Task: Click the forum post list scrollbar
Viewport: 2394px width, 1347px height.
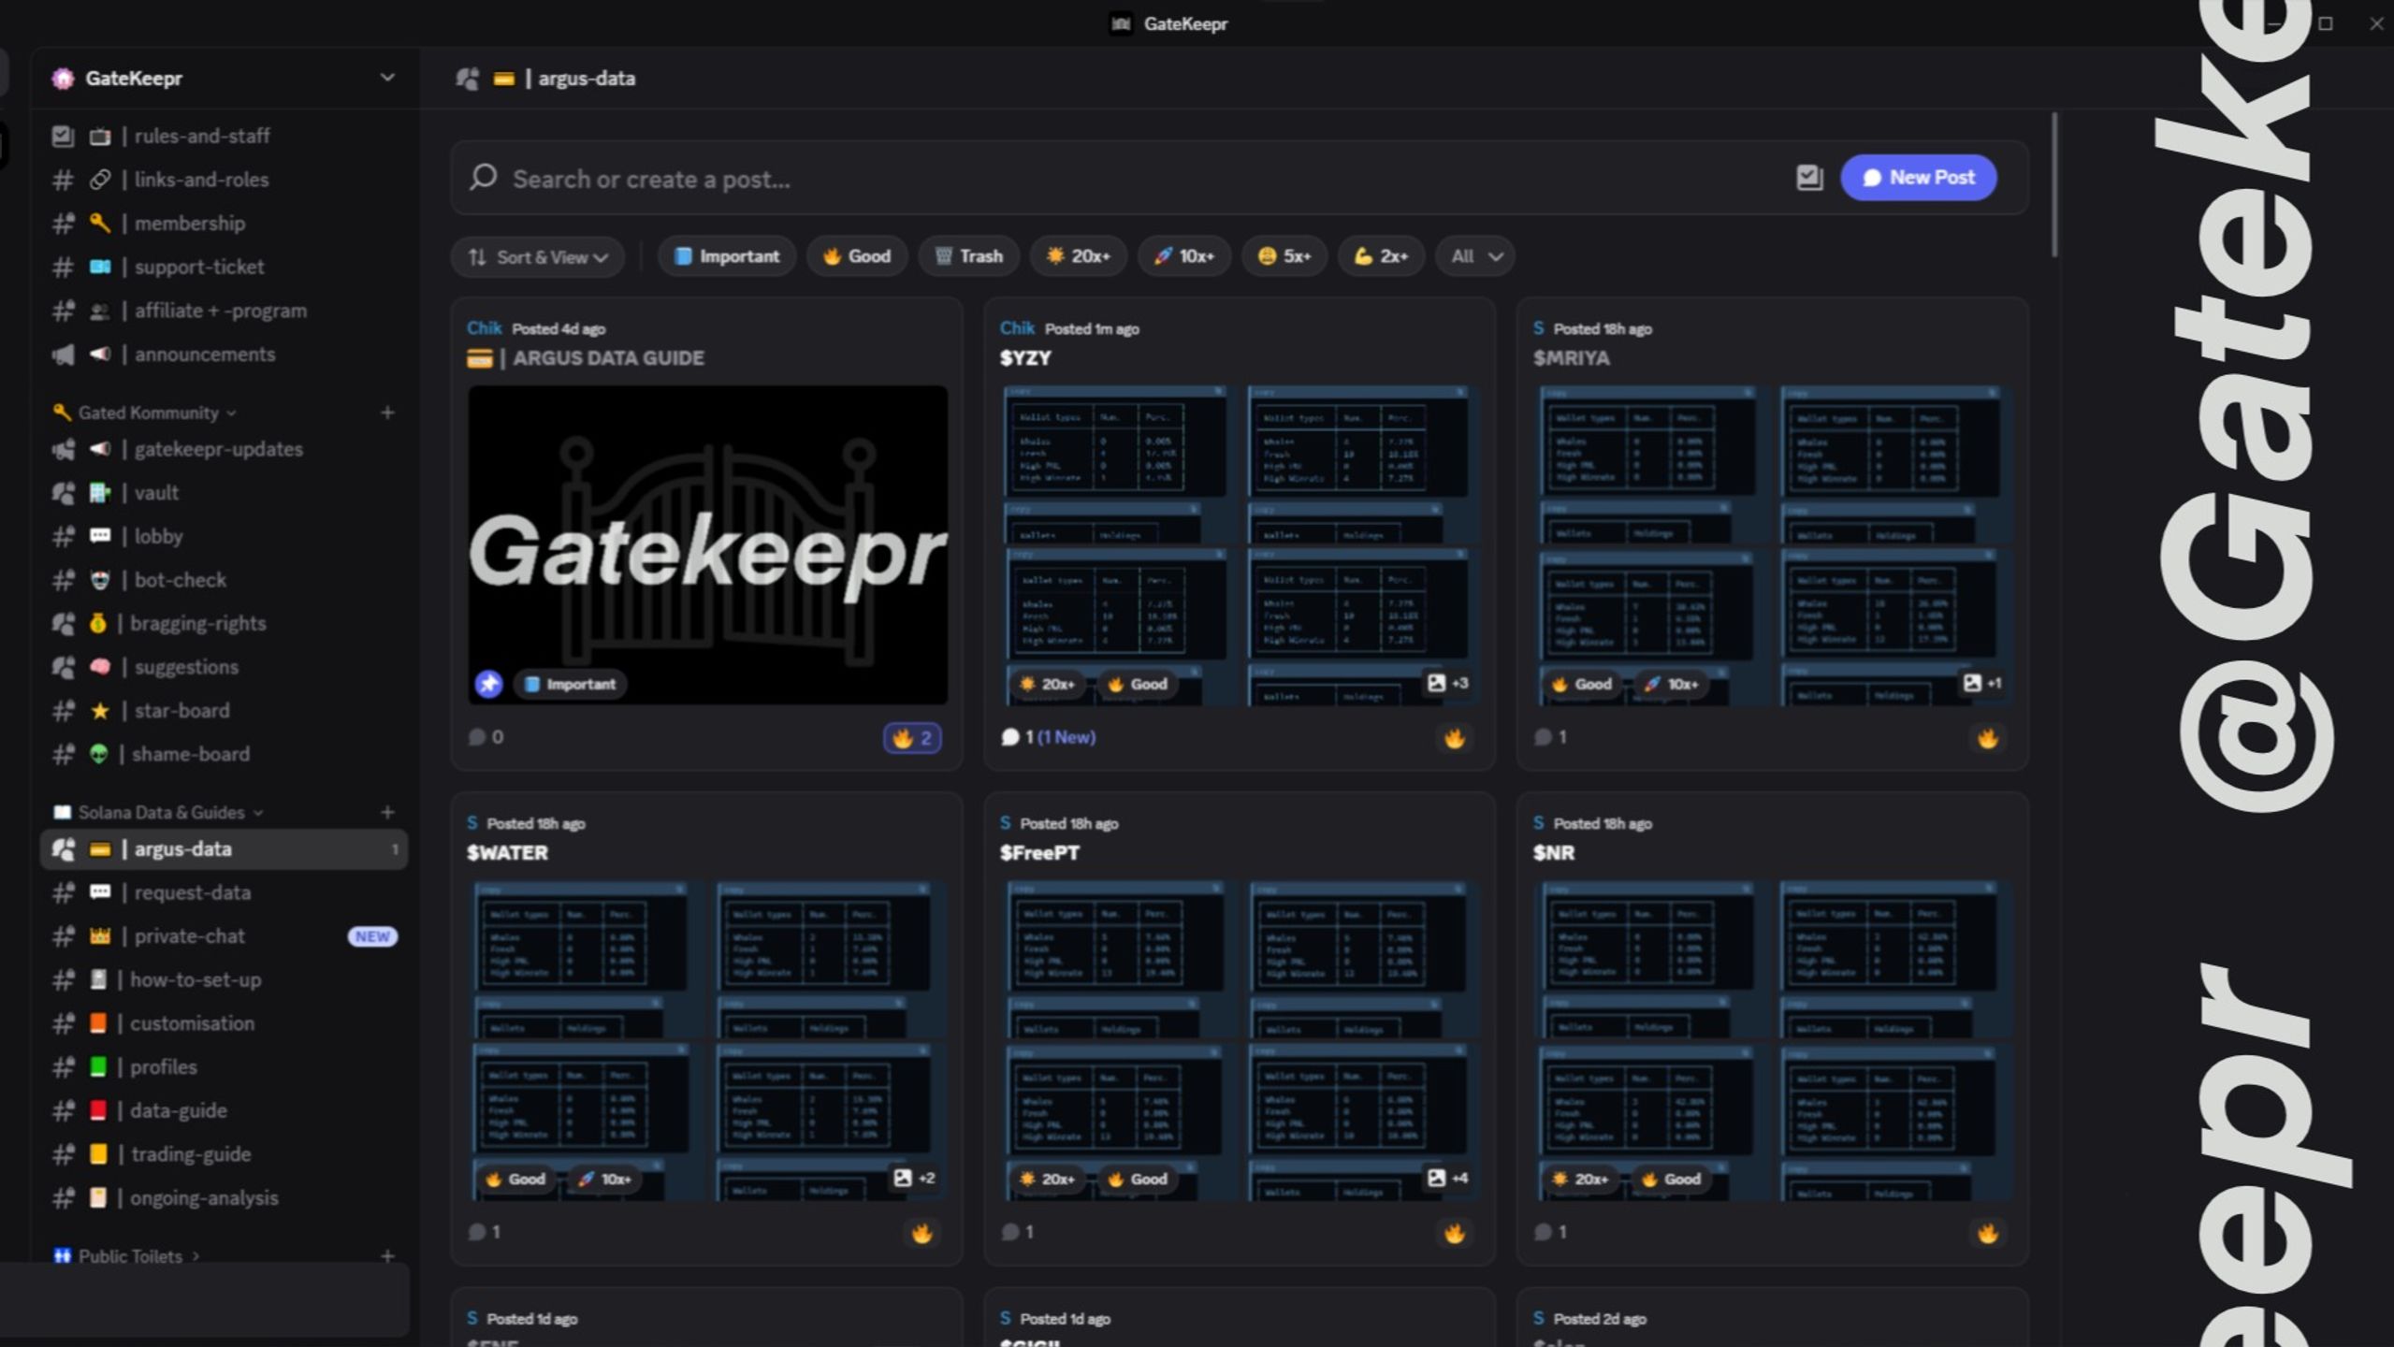Action: tap(2054, 185)
